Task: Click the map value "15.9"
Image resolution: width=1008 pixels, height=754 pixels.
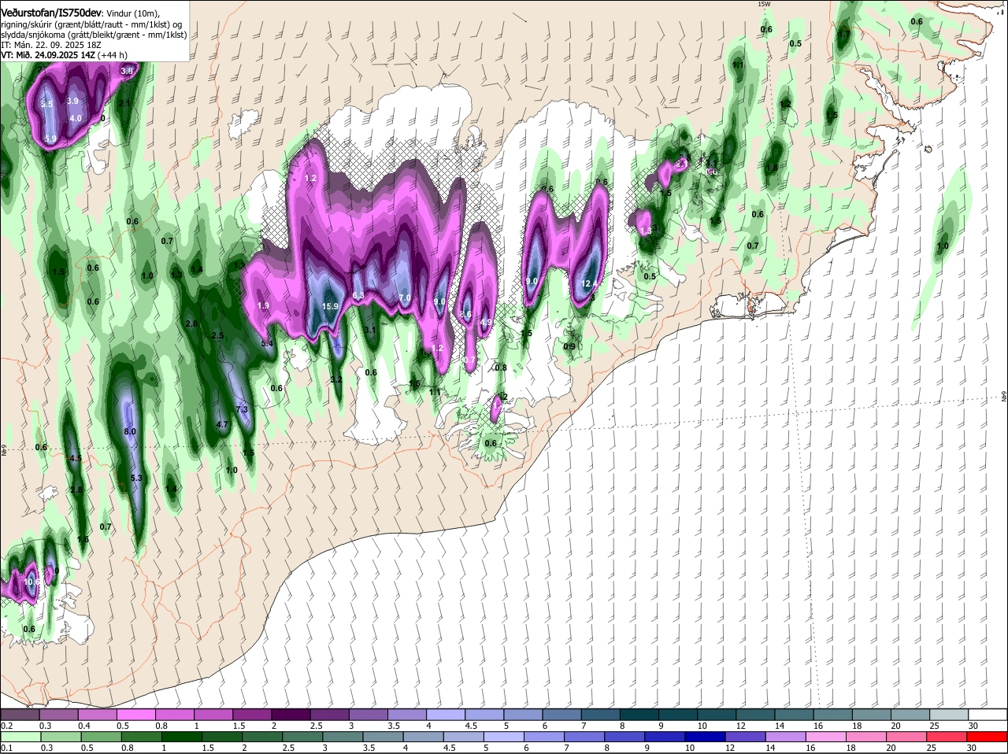Action: [330, 306]
